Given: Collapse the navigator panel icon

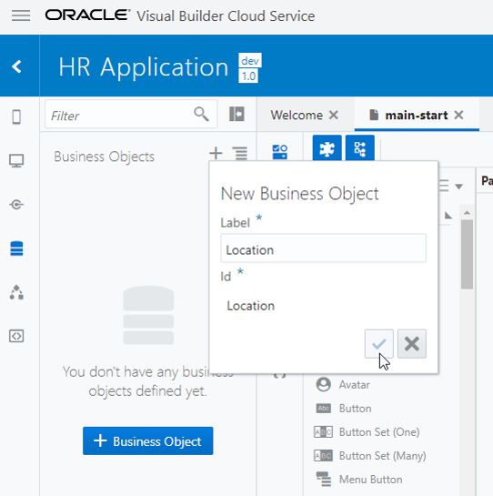Looking at the screenshot, I should coord(236,114).
